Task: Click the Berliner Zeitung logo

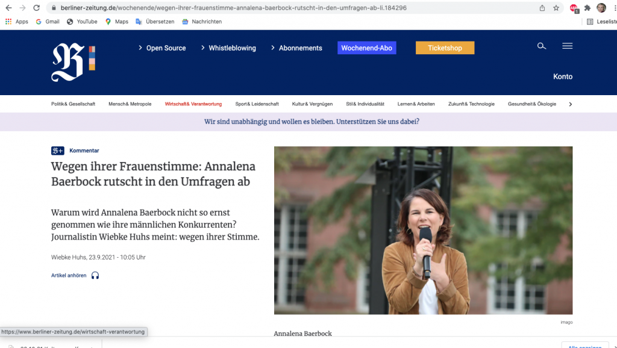Action: click(72, 63)
